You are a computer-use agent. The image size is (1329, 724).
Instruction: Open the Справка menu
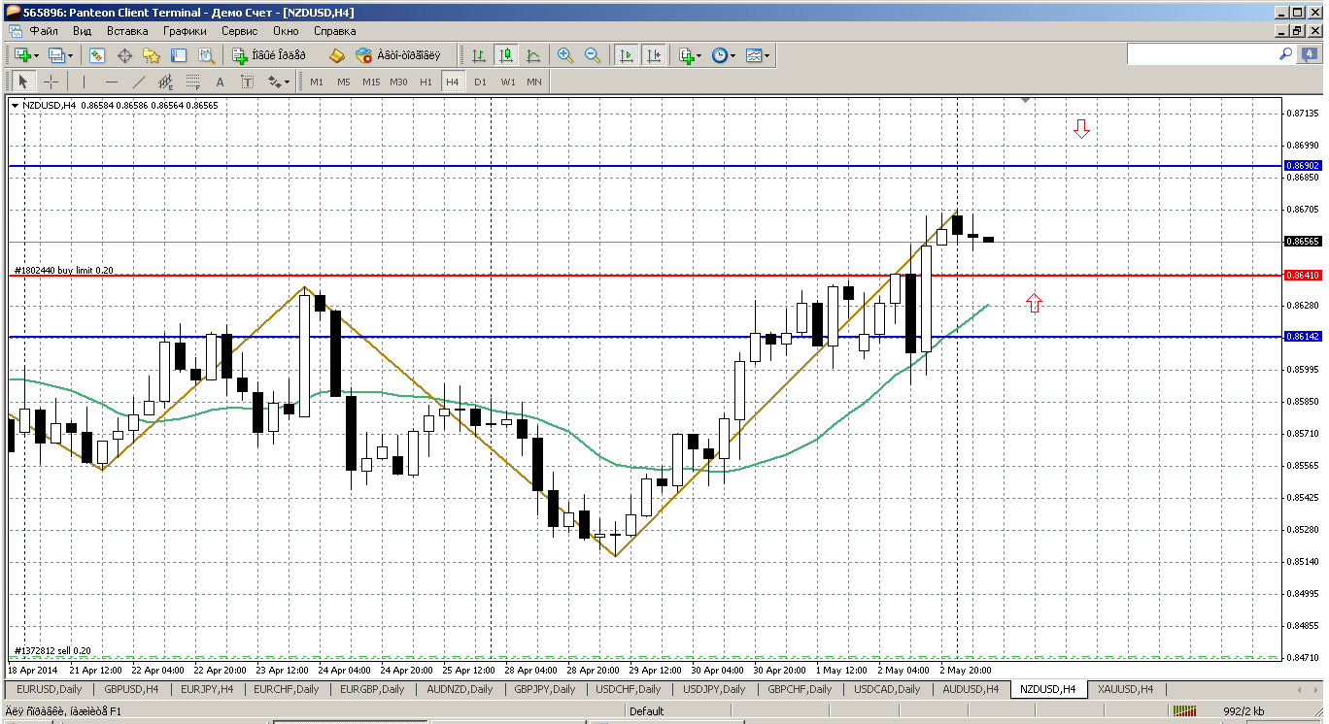(335, 31)
